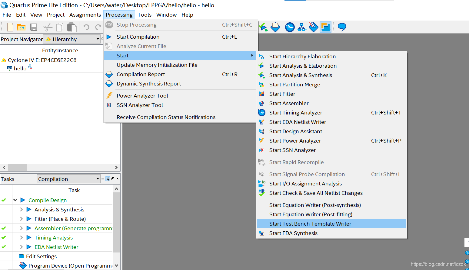
Task: Click the play icon beside Compile Design
Action: [x=23, y=200]
